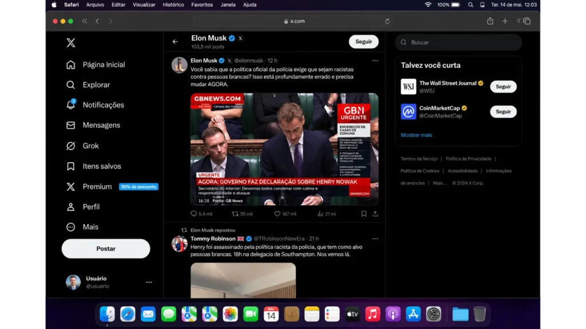Viewport: 586px width, 329px height.
Task: Go back using profile header arrow
Action: point(175,42)
